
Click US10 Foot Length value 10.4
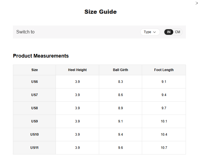164,135
